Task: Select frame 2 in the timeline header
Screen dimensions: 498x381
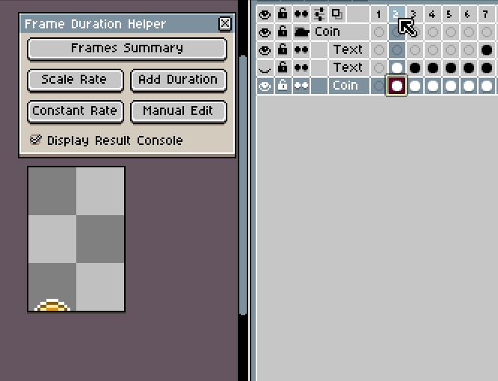Action: [x=396, y=14]
